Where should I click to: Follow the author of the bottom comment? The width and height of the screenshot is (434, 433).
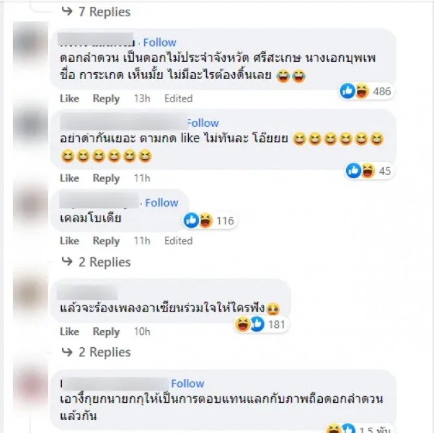point(188,384)
